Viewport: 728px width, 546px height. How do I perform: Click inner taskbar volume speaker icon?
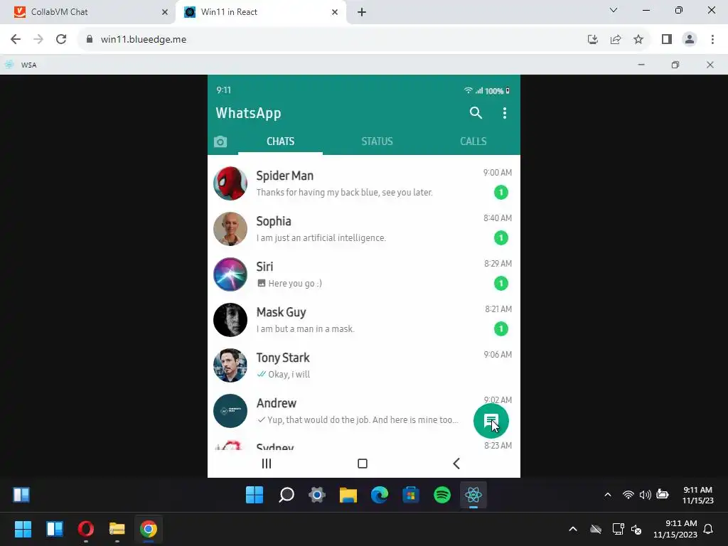click(x=645, y=495)
